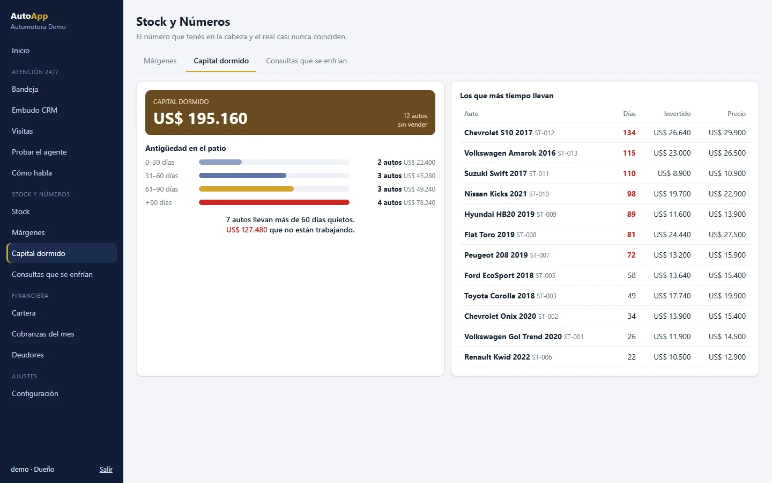This screenshot has width=772, height=483.
Task: Open the Inicio page in sidebar
Action: tap(62, 50)
